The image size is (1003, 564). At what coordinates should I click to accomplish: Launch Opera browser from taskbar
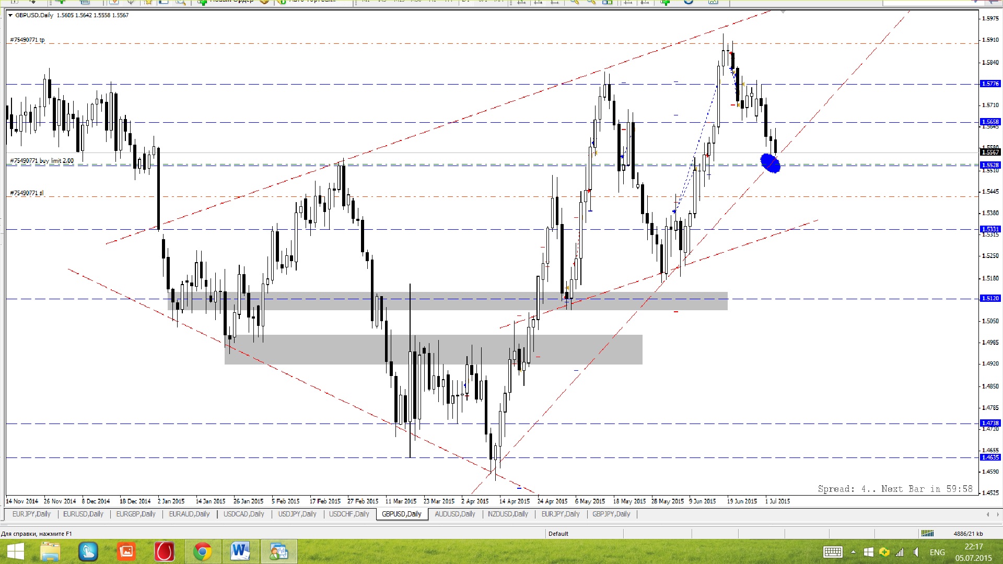(x=164, y=551)
